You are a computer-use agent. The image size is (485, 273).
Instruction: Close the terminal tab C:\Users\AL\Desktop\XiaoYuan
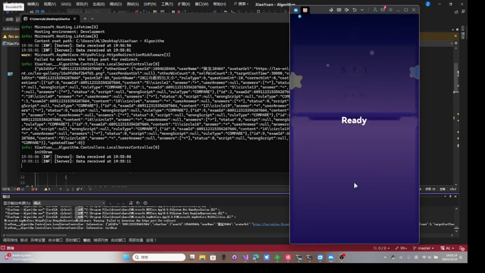(x=74, y=19)
